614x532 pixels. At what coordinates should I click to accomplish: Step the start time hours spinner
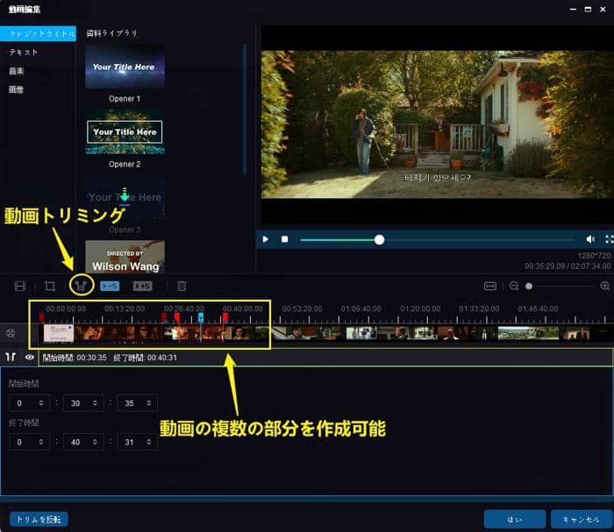tap(40, 403)
